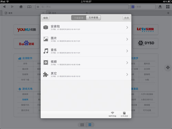Open the 其它 folder row
Viewport: 172px width, 129px height.
(86, 74)
